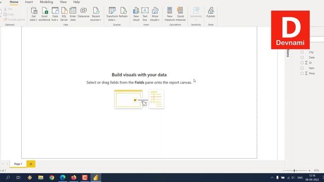Screen dimensions: 324x182
Task: Switch to the Insert ribbon tab
Action: [29, 2]
